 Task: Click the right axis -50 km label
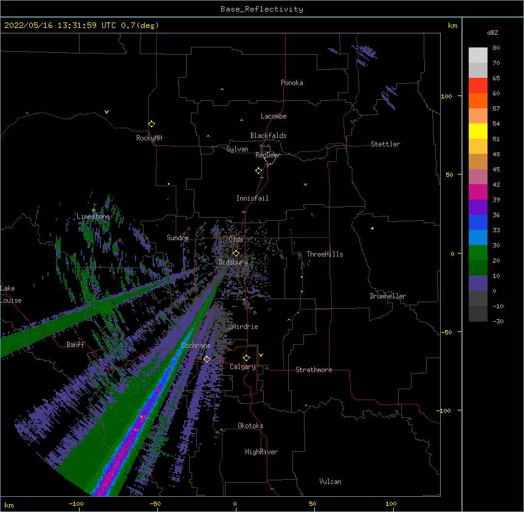point(446,332)
